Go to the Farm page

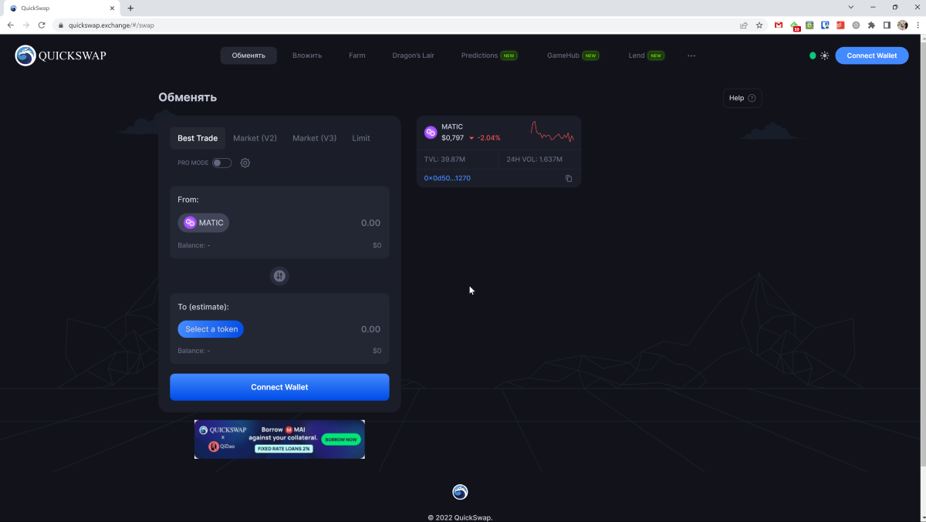coord(357,56)
